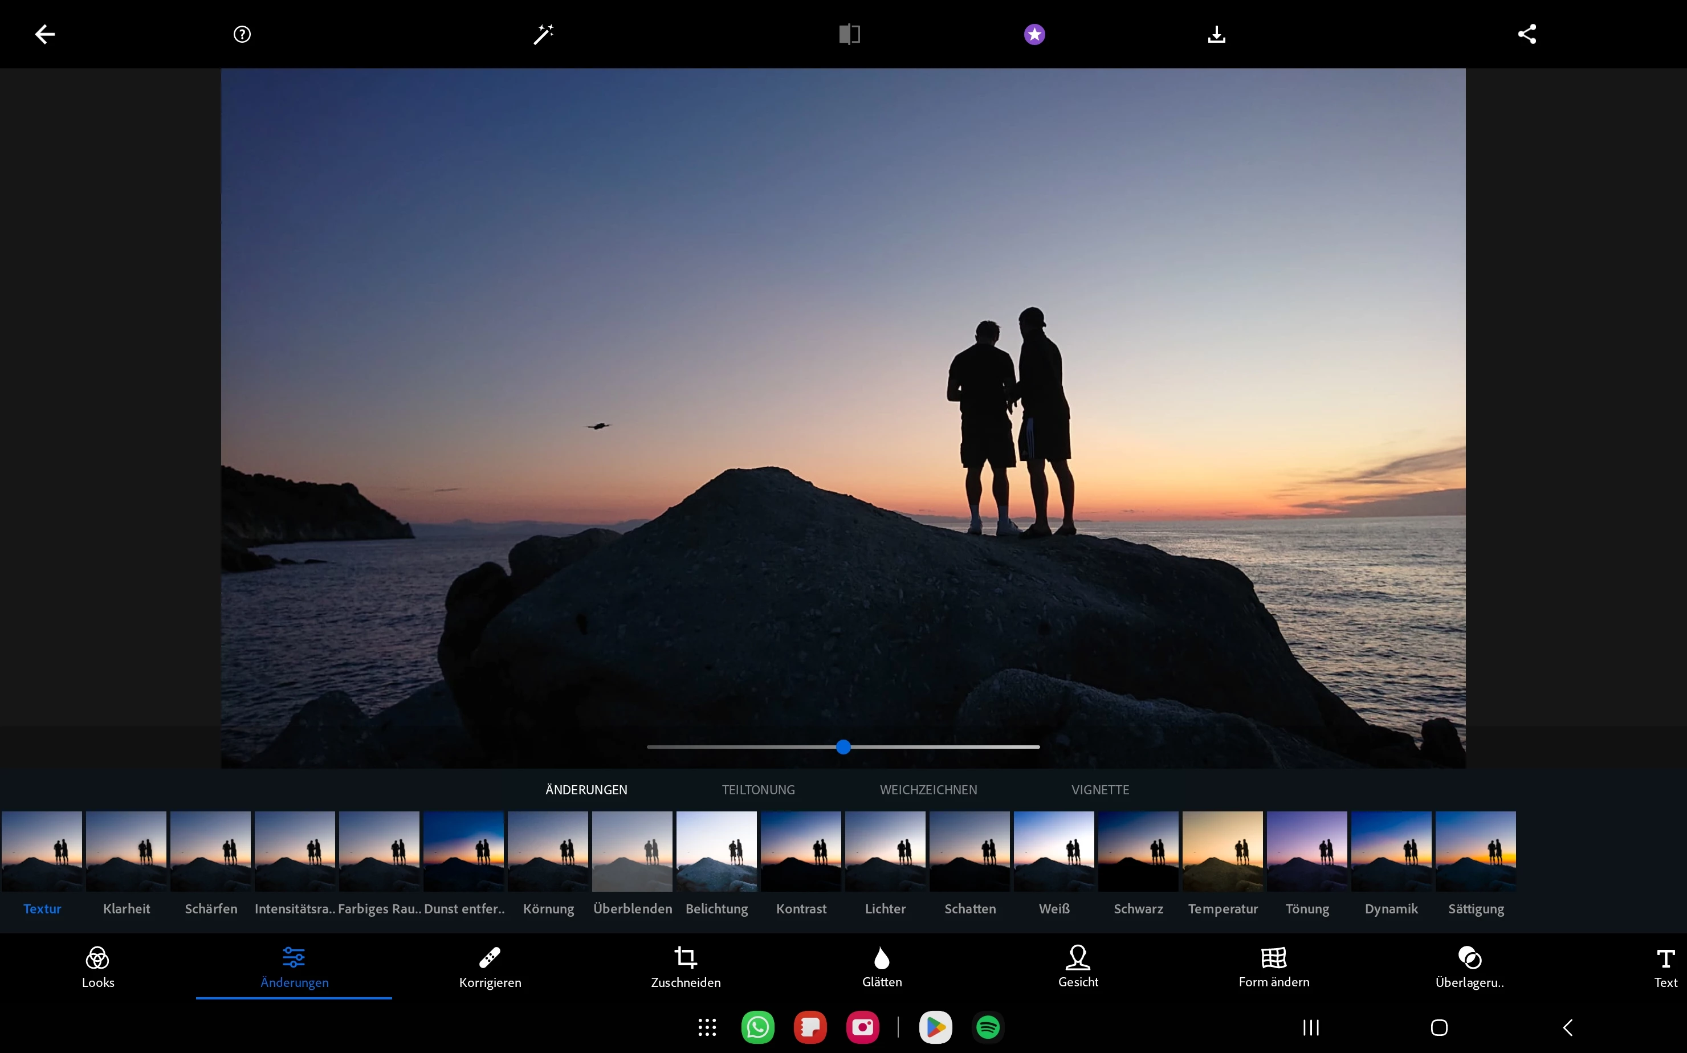Select the Belichtung adjustment thumbnail
Image resolution: width=1687 pixels, height=1053 pixels.
tap(716, 851)
